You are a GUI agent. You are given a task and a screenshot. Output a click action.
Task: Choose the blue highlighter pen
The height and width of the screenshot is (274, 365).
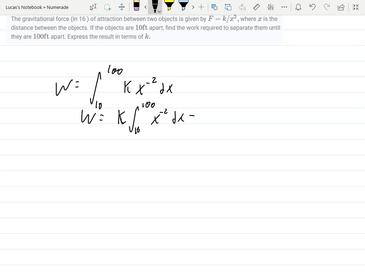184,6
